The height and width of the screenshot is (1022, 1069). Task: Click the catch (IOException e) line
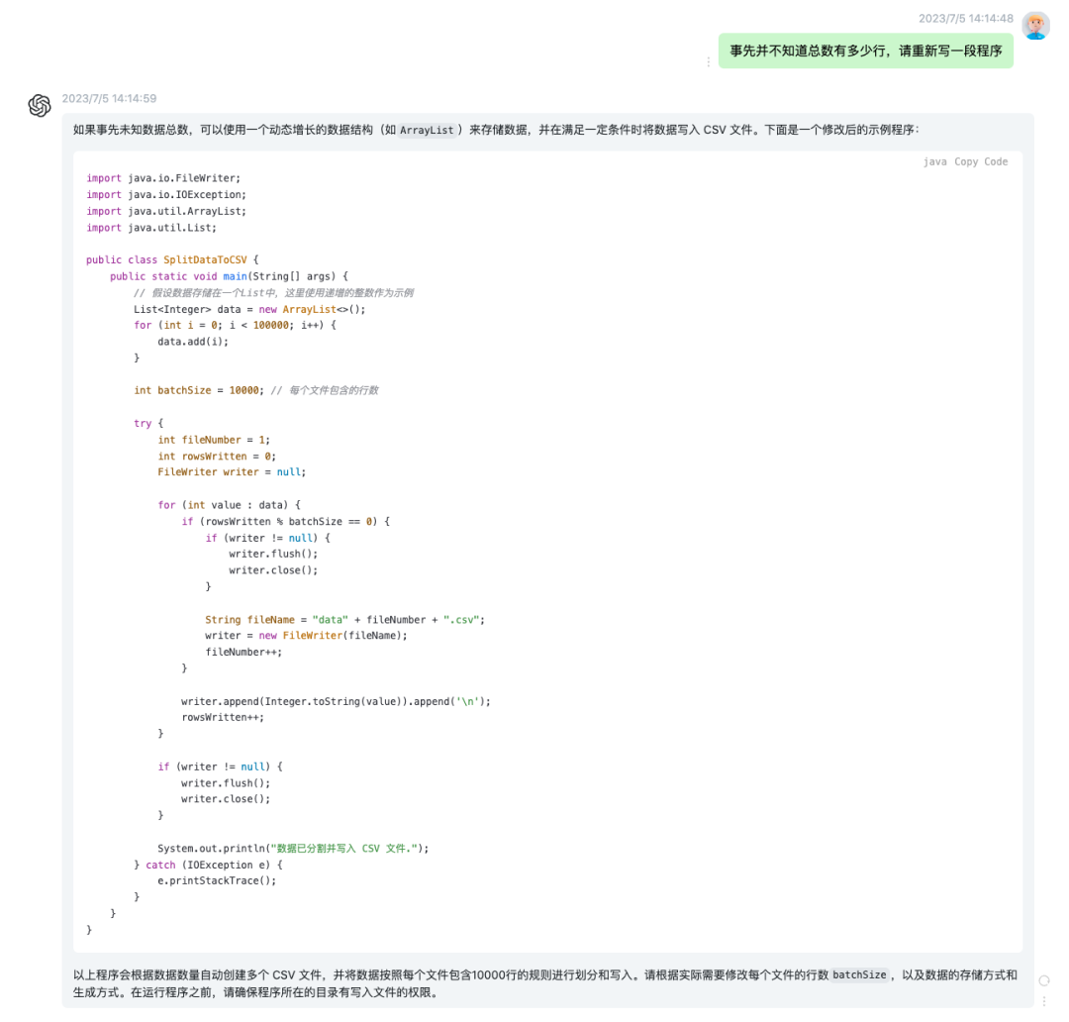coord(208,865)
